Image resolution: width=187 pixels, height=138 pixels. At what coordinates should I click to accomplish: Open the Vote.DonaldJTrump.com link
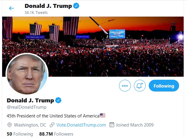point(81,125)
